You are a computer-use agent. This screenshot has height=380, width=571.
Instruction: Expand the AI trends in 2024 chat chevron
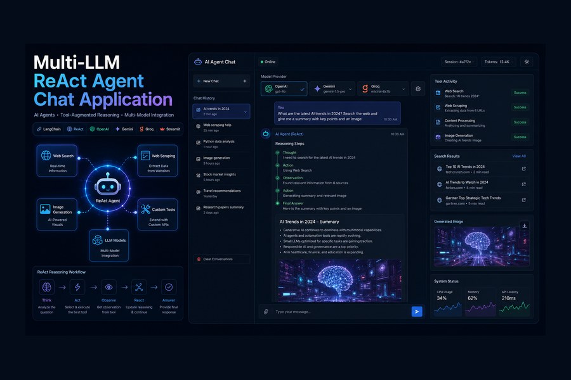(245, 111)
